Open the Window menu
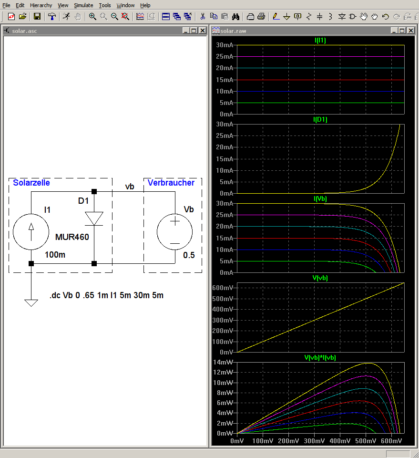This screenshot has height=458, width=419. point(125,5)
